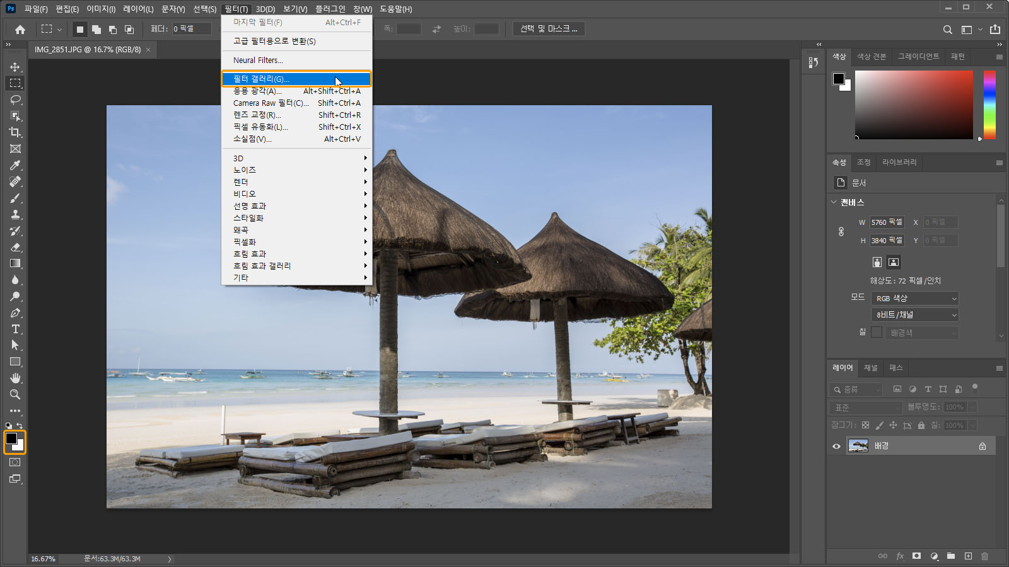Open the 이미지(I) menu
Image resolution: width=1009 pixels, height=567 pixels.
point(101,9)
